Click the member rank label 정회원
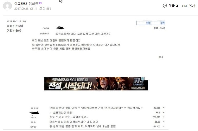 [33, 4]
